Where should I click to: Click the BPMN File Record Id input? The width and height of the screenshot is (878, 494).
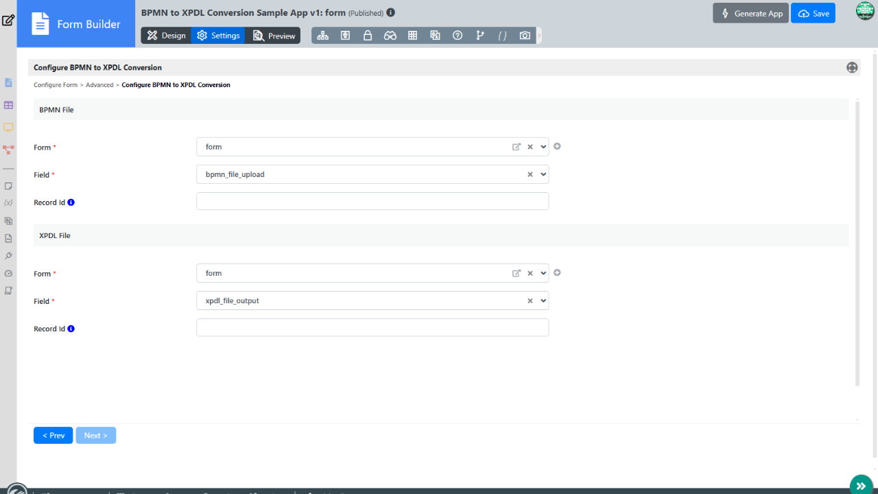pyautogui.click(x=372, y=201)
